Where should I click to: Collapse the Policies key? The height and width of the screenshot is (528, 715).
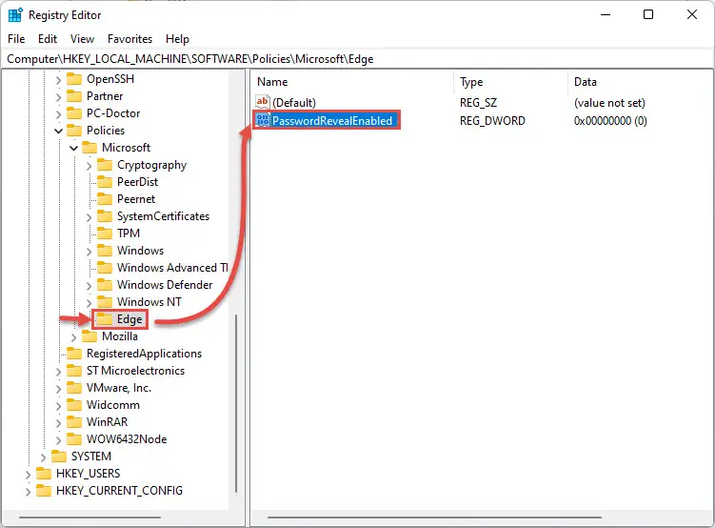click(58, 131)
